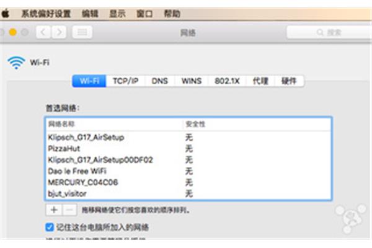
Task: Toggle 记住这台电脑所加入的网络 checkbox
Action: [x=50, y=228]
